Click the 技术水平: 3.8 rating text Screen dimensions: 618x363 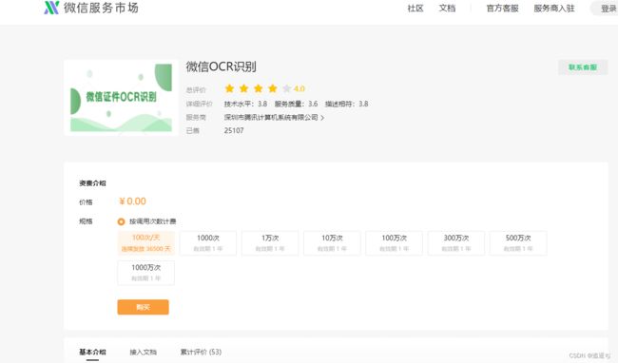coord(245,104)
